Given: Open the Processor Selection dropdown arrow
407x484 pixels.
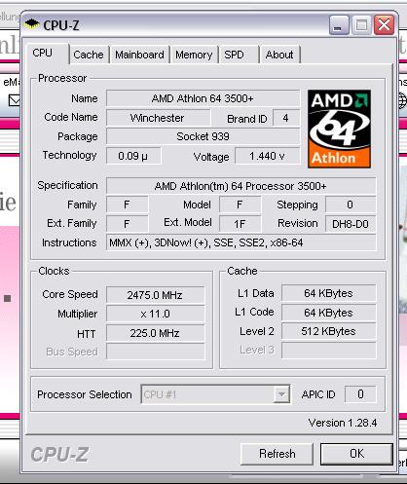Looking at the screenshot, I should point(281,394).
